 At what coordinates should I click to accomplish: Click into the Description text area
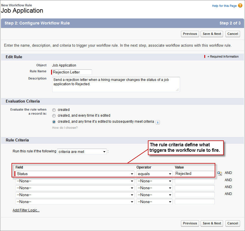(116, 84)
